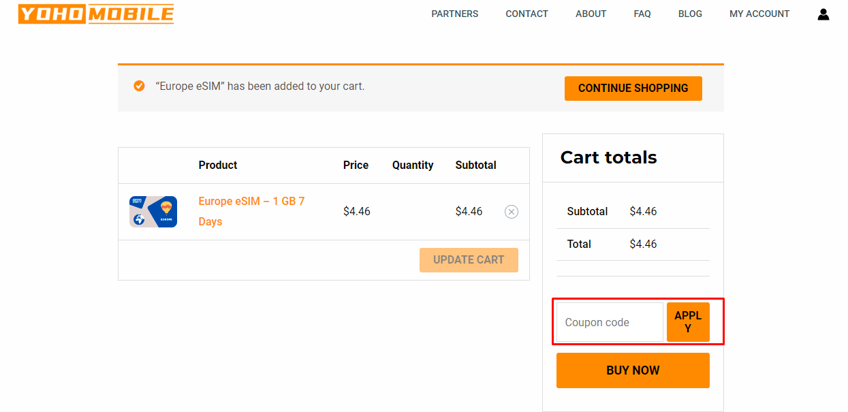Go to My Account
This screenshot has height=412, width=848.
[759, 14]
